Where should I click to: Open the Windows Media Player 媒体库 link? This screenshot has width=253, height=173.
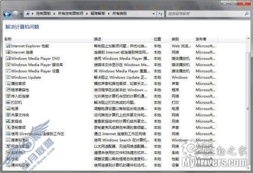click(x=37, y=65)
